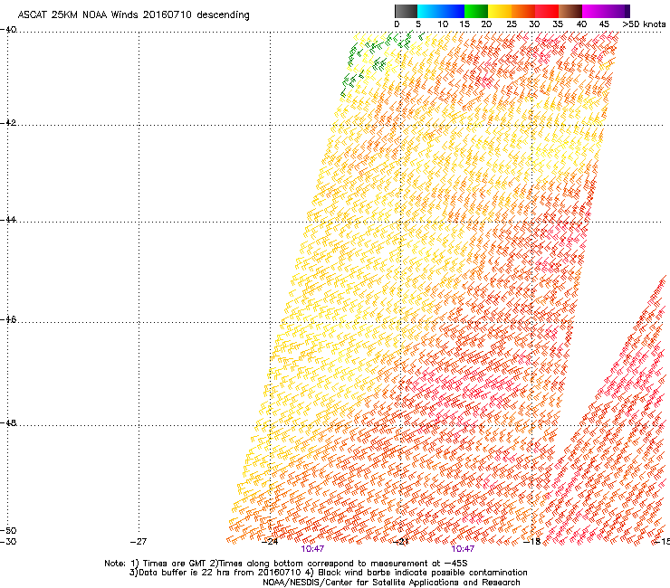Click the -44 latitude axis label
Viewport: 670px width, 588px height.
(x=9, y=220)
